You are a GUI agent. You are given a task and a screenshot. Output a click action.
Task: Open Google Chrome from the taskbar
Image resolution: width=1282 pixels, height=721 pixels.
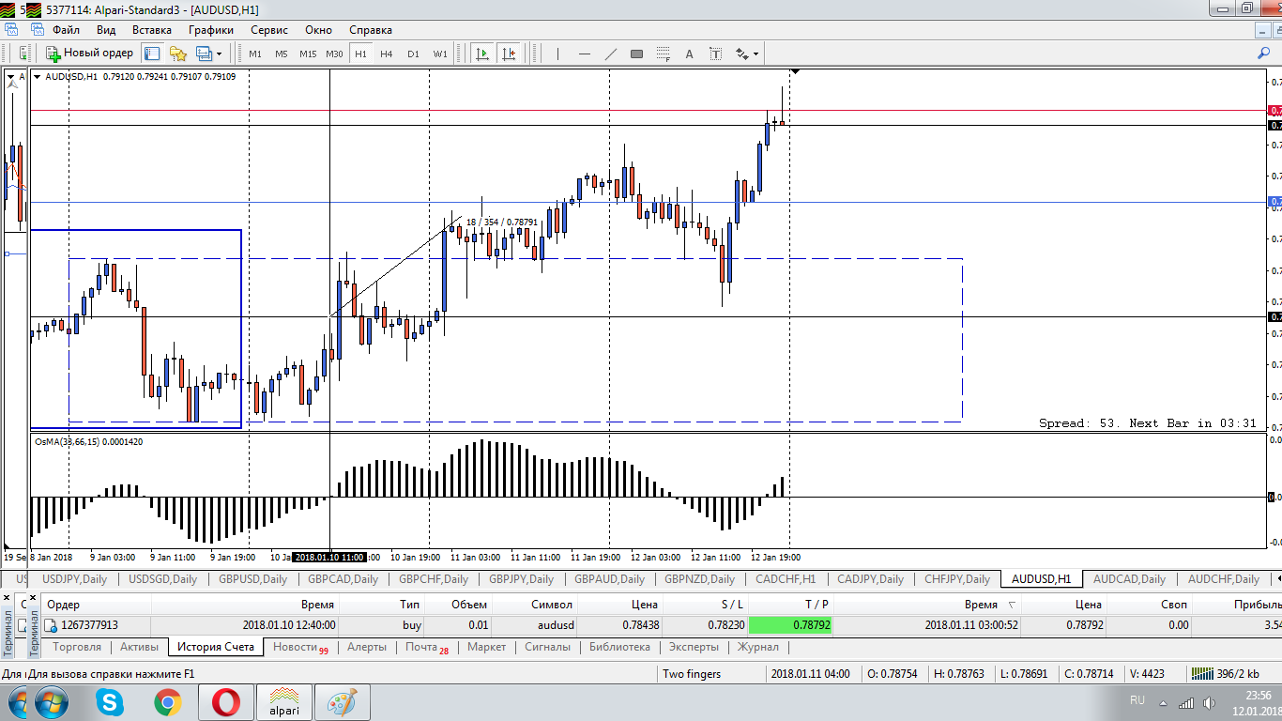tap(168, 702)
